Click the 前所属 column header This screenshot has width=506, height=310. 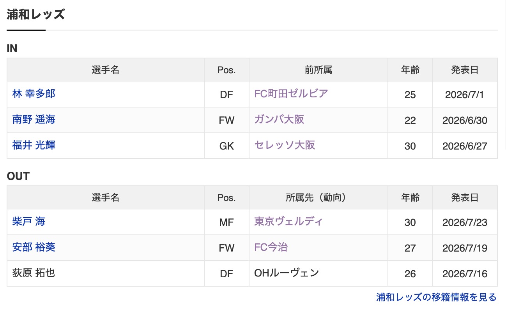[318, 70]
